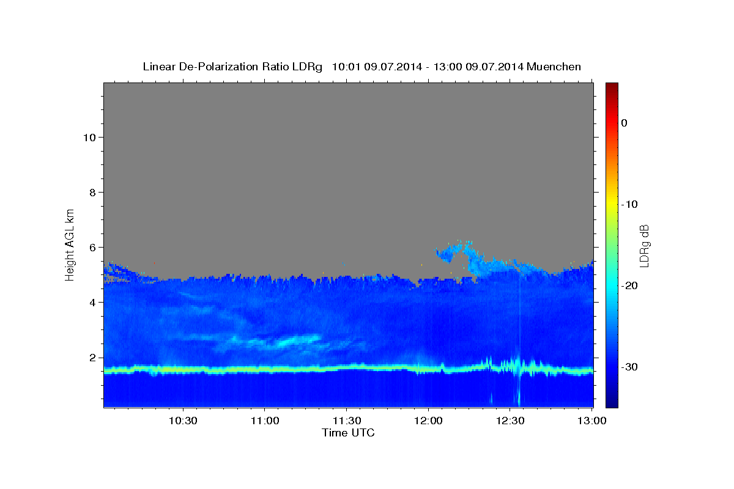This screenshot has width=734, height=489.
Task: Click the height tick label '6'
Action: coord(92,247)
